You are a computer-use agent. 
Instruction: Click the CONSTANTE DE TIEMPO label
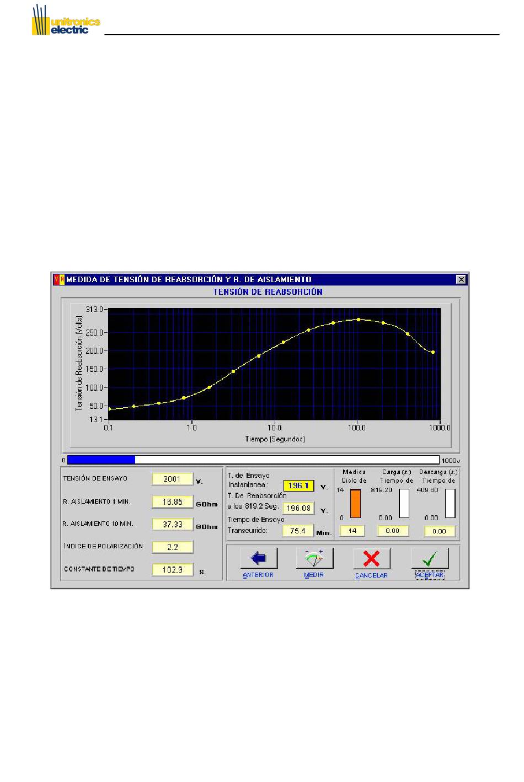[99, 569]
